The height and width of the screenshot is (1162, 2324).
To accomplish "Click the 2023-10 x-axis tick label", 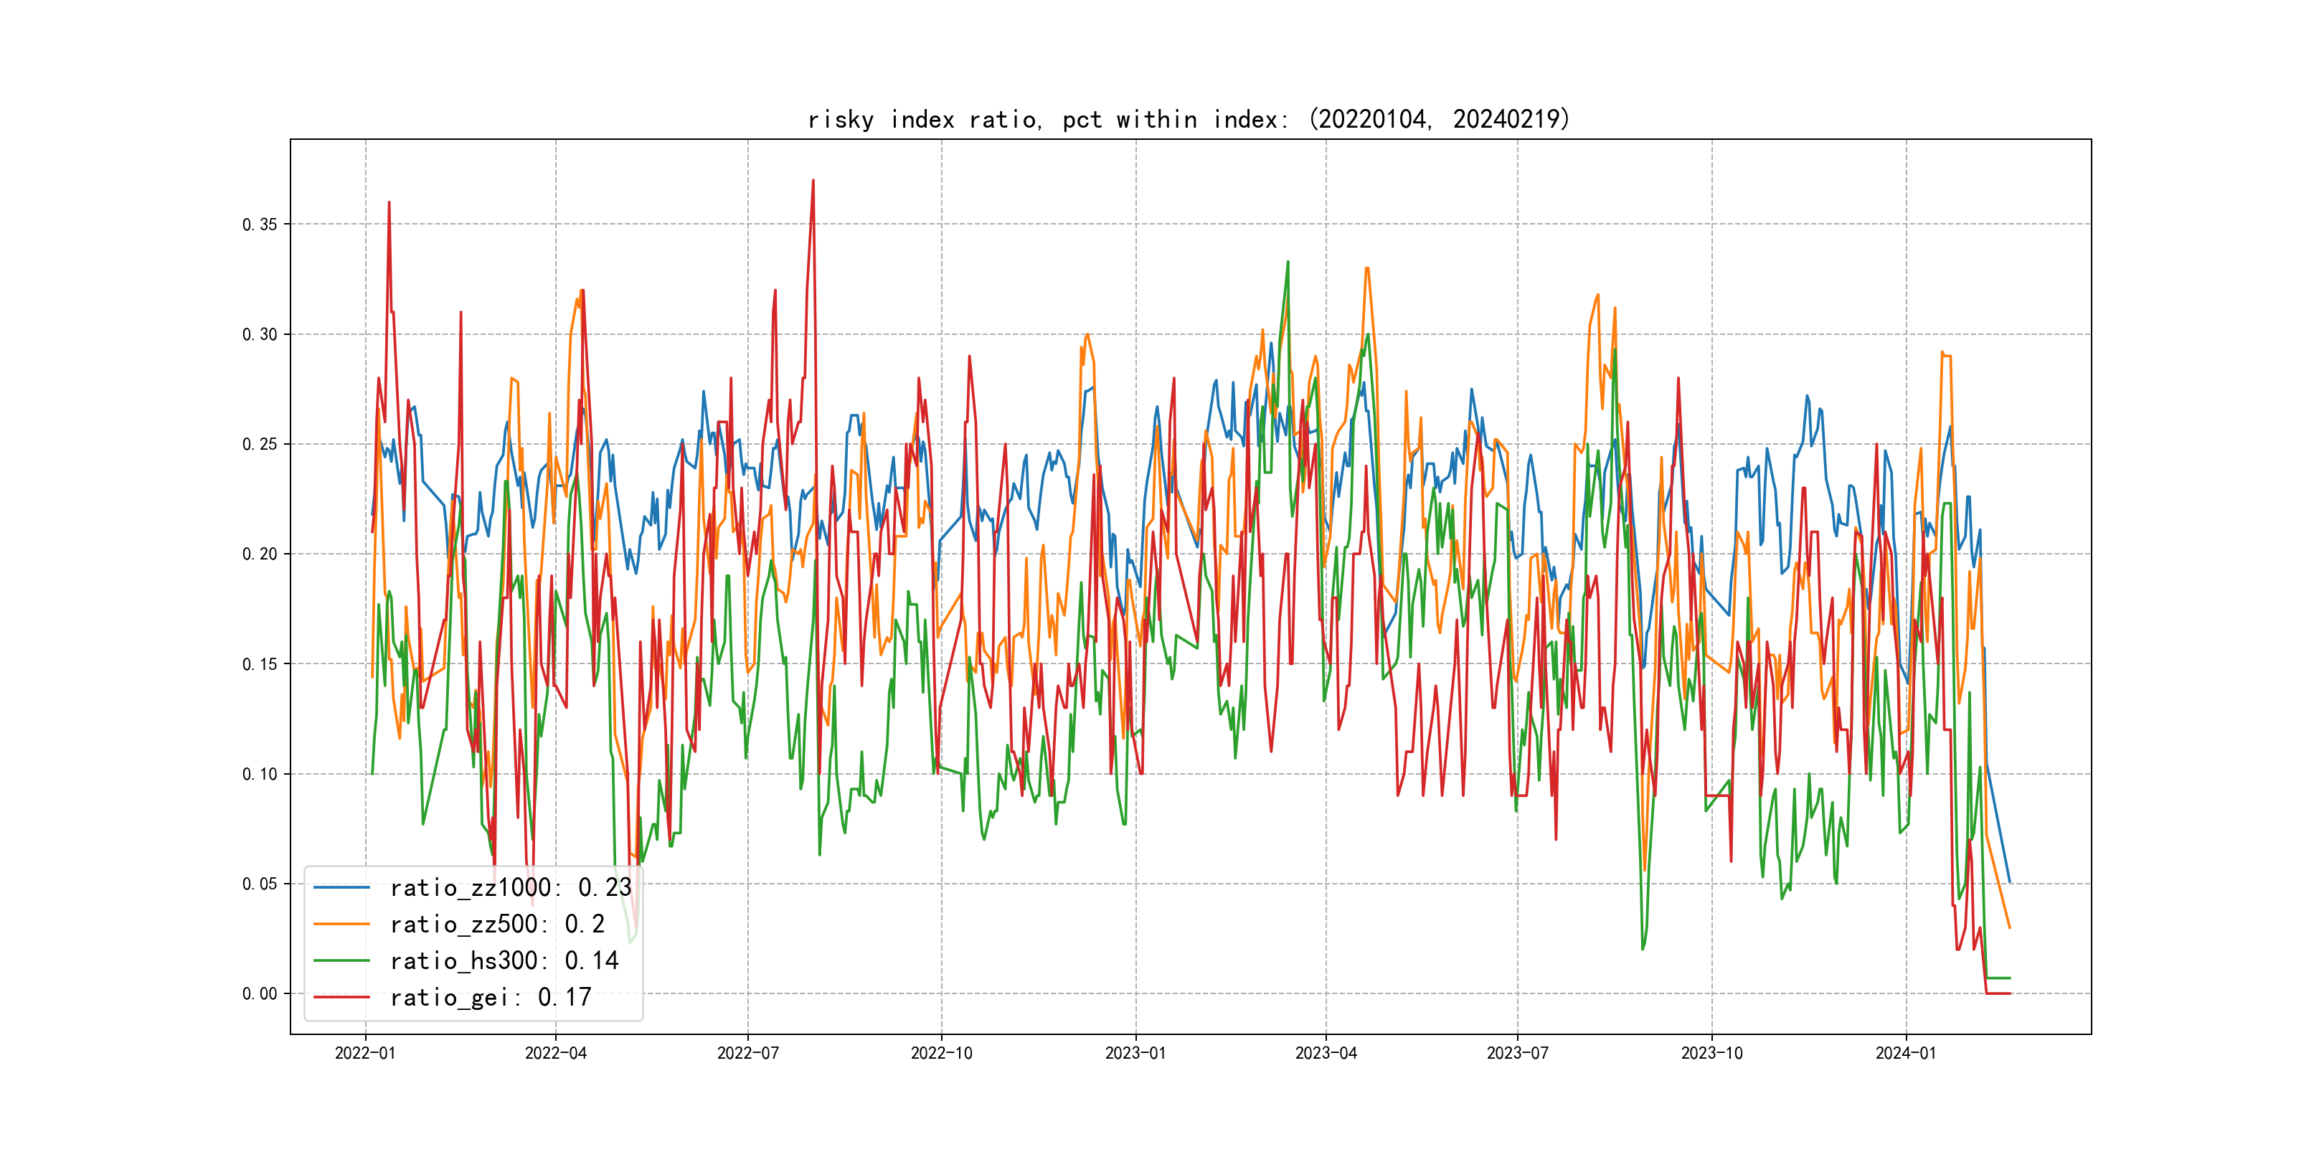I will point(1712,1053).
